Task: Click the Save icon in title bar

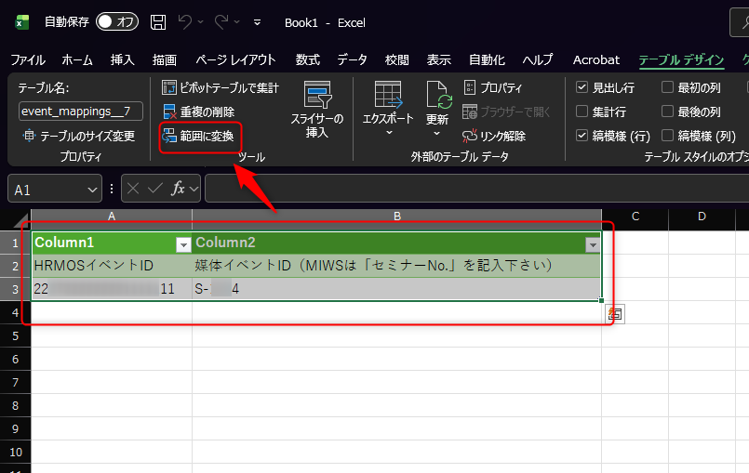Action: pos(158,21)
